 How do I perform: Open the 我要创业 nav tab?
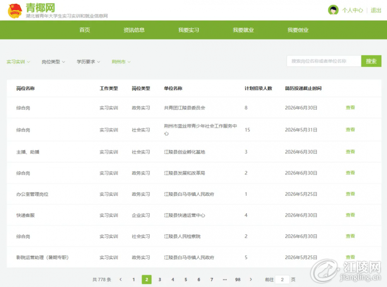[x=298, y=30]
